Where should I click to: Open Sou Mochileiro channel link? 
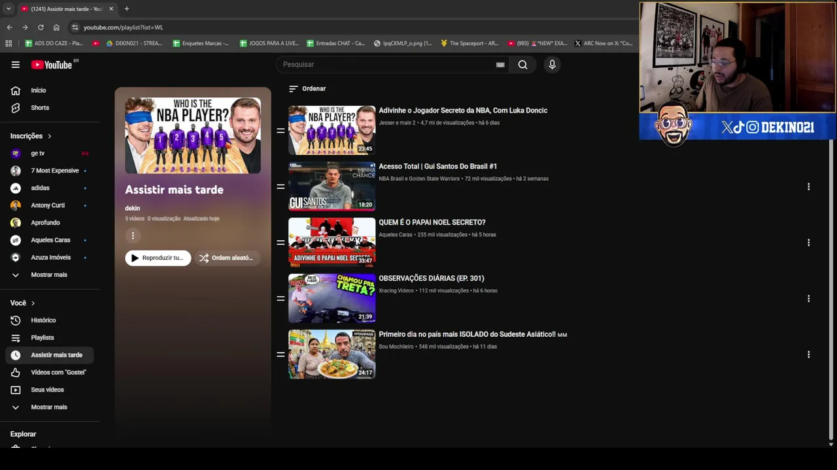coord(396,347)
